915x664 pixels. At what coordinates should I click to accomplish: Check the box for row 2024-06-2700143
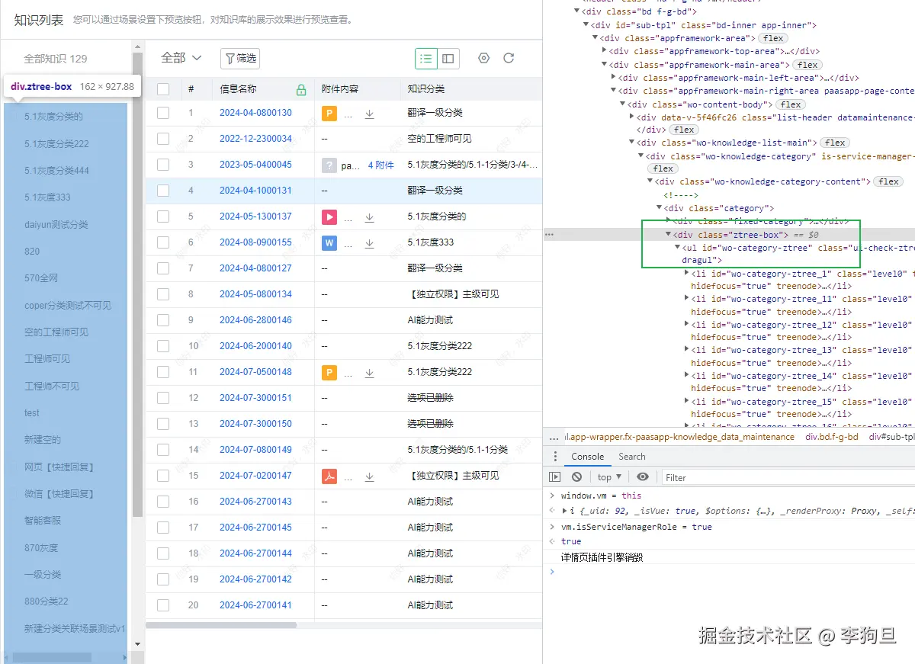[163, 502]
